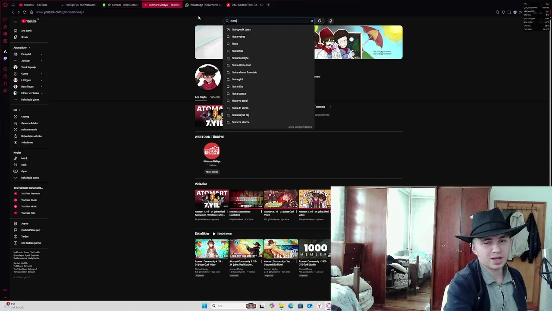The width and height of the screenshot is (552, 311).
Task: Open the Windows Start button
Action: tap(204, 306)
